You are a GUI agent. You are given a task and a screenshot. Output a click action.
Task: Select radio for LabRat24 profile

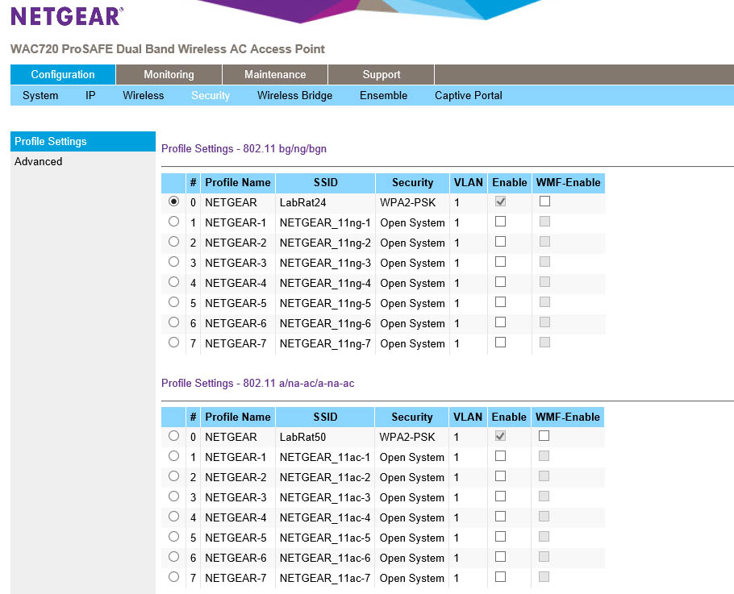pos(173,201)
